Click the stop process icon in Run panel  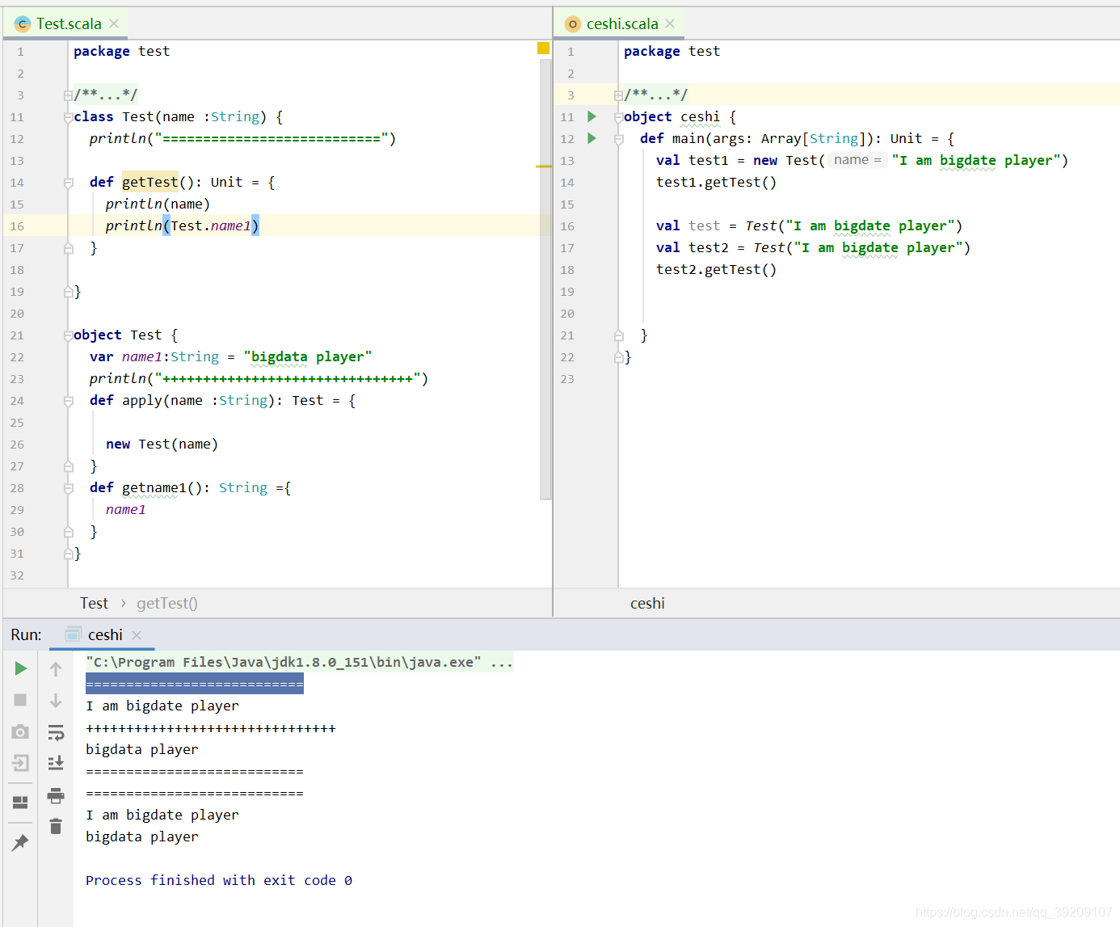[x=20, y=700]
